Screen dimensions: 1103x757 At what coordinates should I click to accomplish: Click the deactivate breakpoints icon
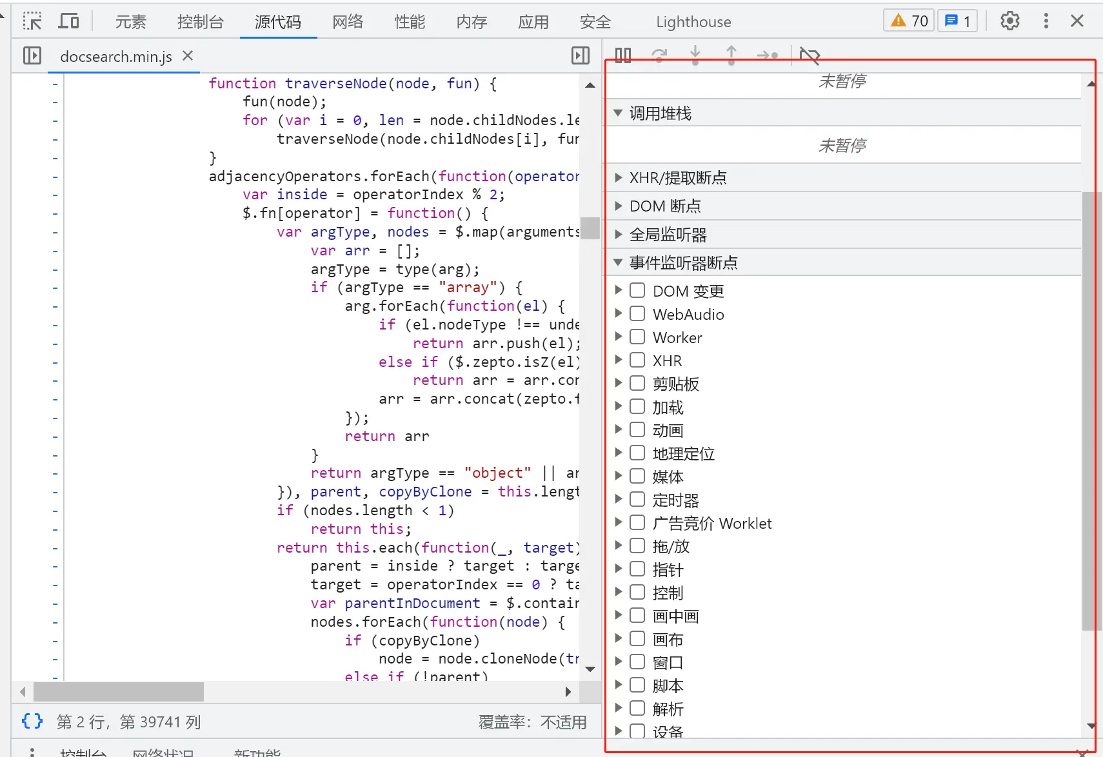tap(809, 55)
